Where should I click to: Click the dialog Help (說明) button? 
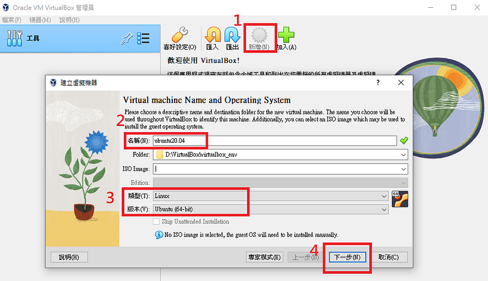[69, 258]
